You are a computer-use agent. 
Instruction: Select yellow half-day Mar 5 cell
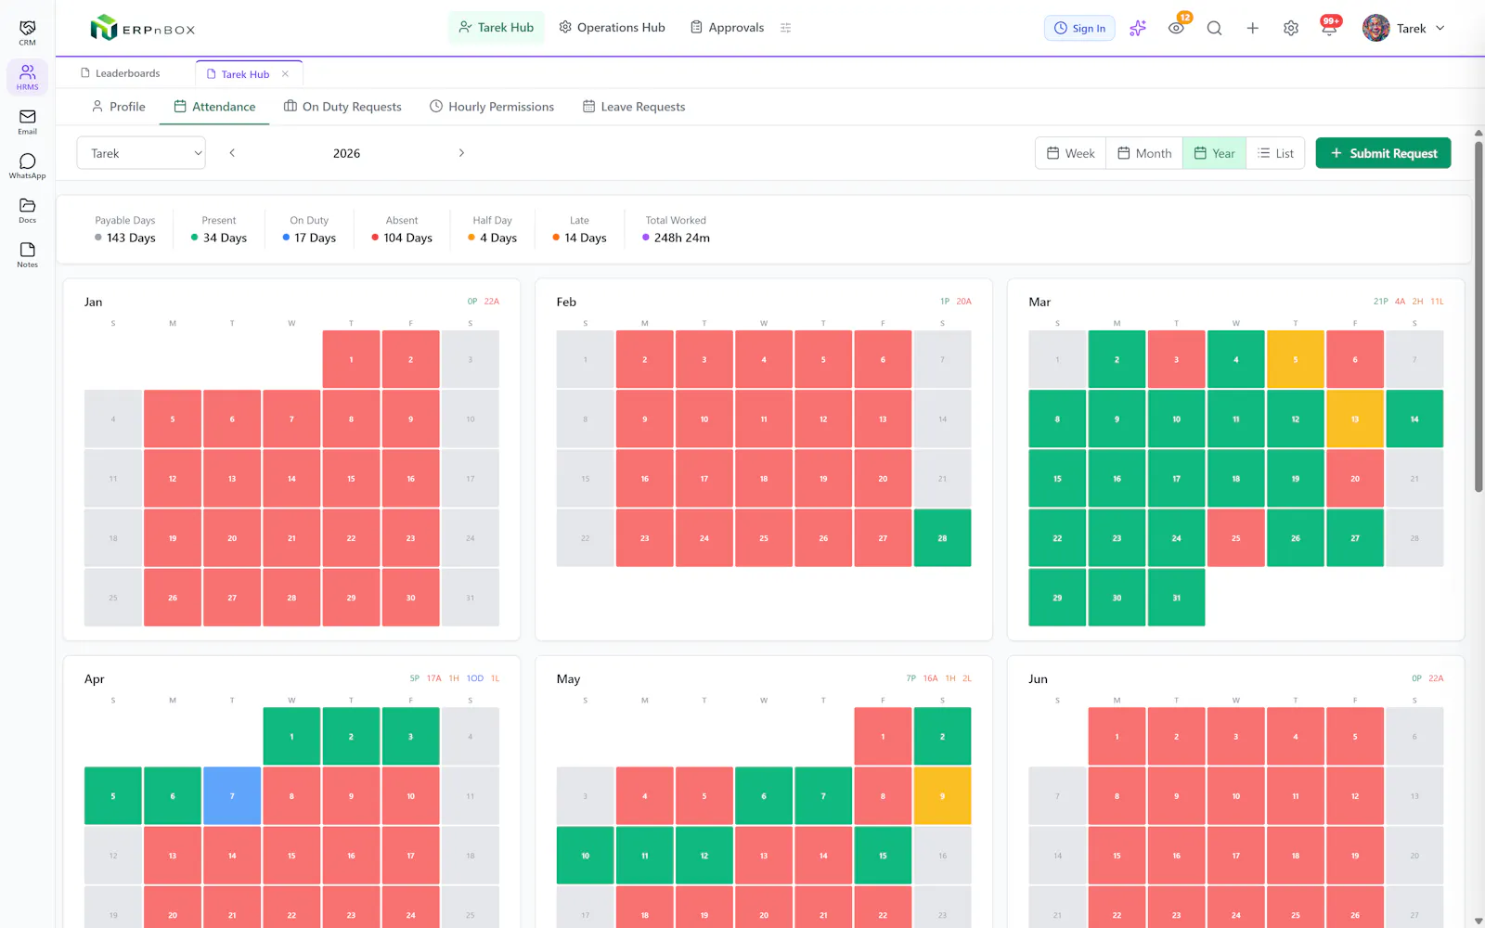1296,359
